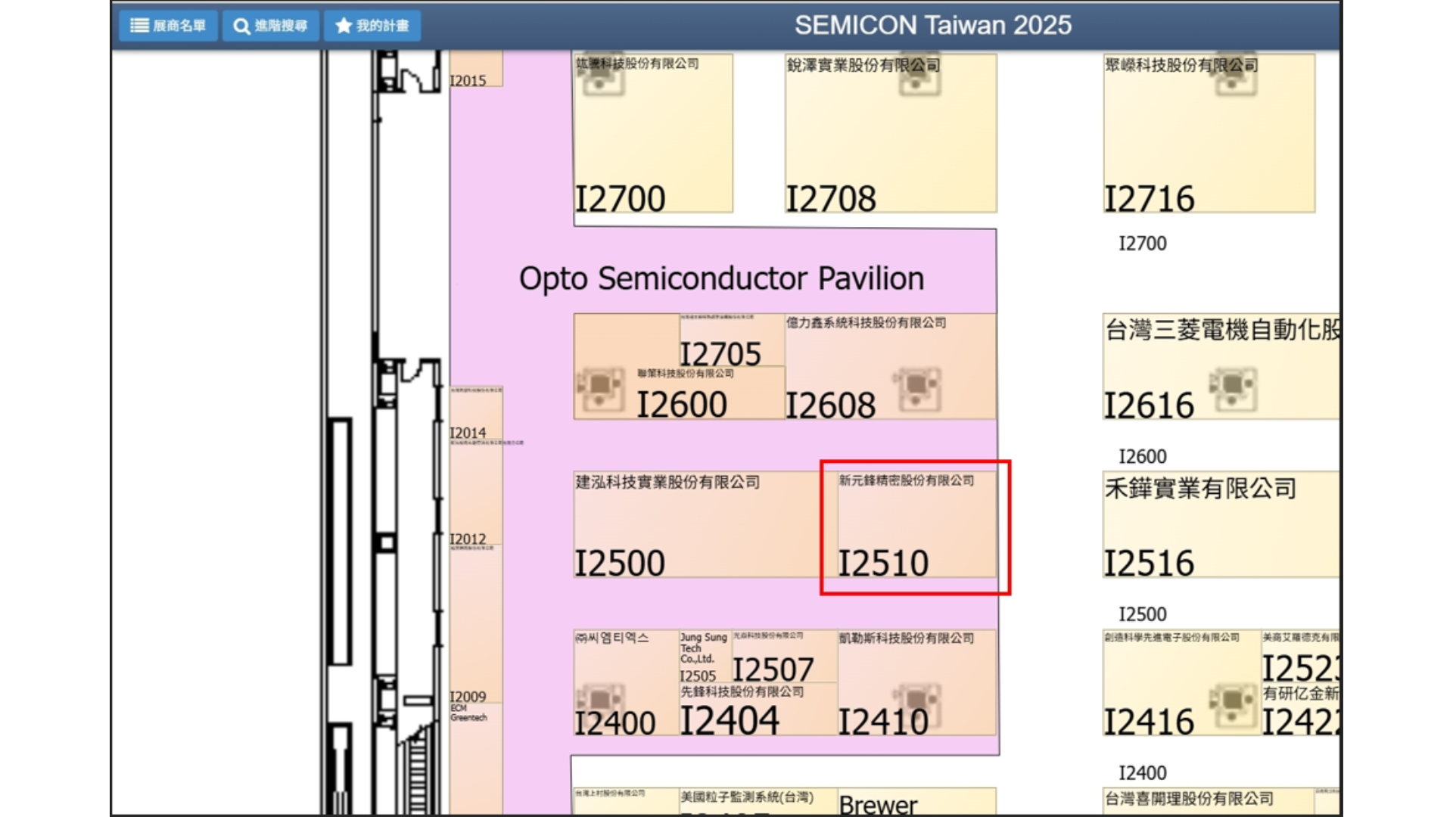Select booth I2700 on the map
This screenshot has width=1453, height=817.
pyautogui.click(x=653, y=133)
